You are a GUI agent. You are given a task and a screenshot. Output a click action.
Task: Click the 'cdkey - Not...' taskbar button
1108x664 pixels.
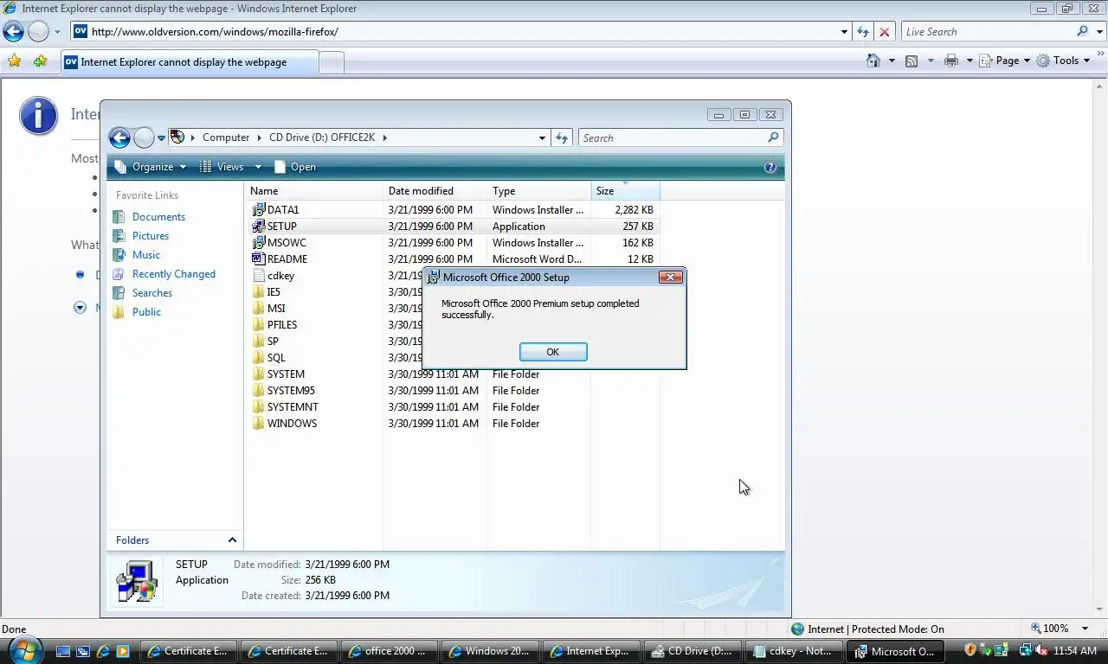coord(794,651)
